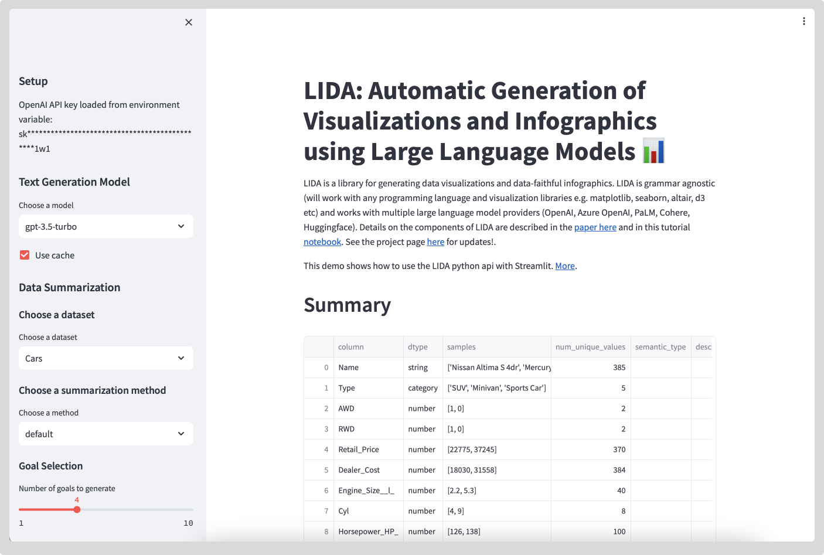This screenshot has width=824, height=555.
Task: Sort by the 'num_unique_values' header
Action: [591, 347]
